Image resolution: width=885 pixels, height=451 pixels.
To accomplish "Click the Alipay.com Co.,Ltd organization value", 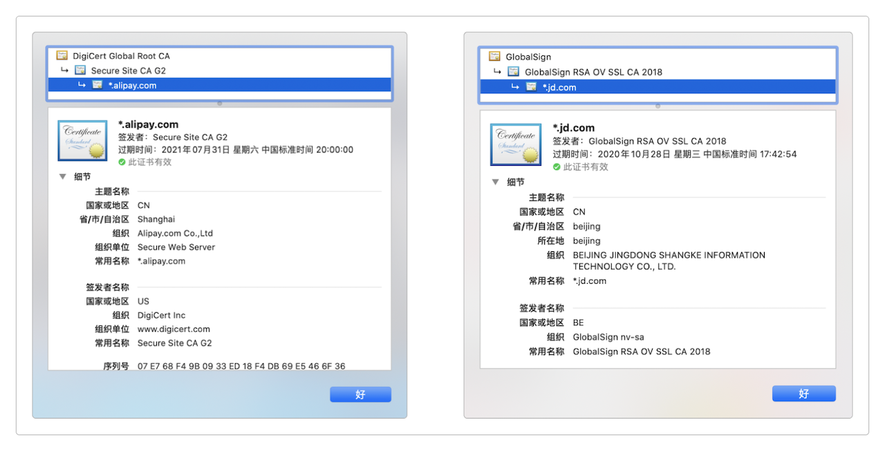I will (x=175, y=233).
